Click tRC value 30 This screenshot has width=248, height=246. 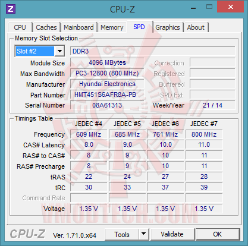89,187
